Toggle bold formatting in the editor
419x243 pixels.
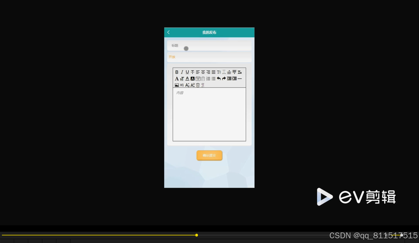pos(177,72)
